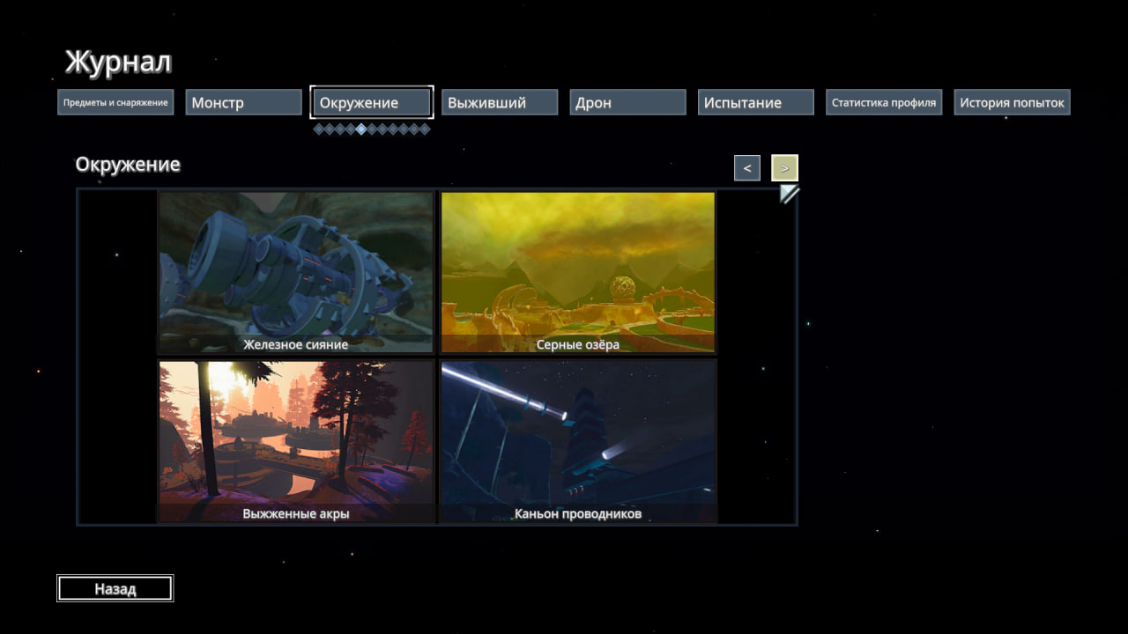Image resolution: width=1128 pixels, height=634 pixels.
Task: Go to the next environment page
Action: tap(784, 167)
